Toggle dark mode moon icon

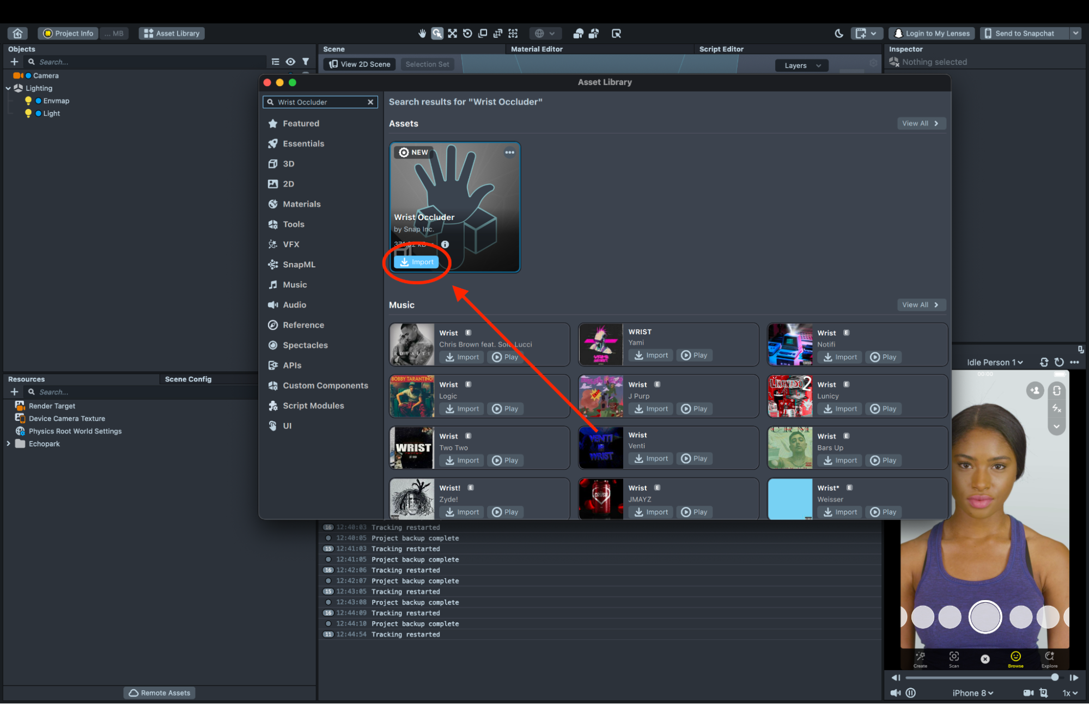click(839, 33)
